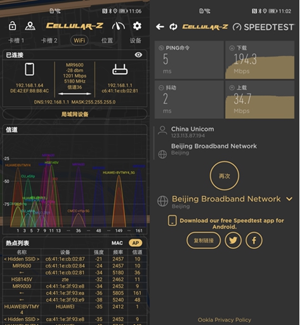
Task: Go back with the left arrow
Action: [x=160, y=27]
